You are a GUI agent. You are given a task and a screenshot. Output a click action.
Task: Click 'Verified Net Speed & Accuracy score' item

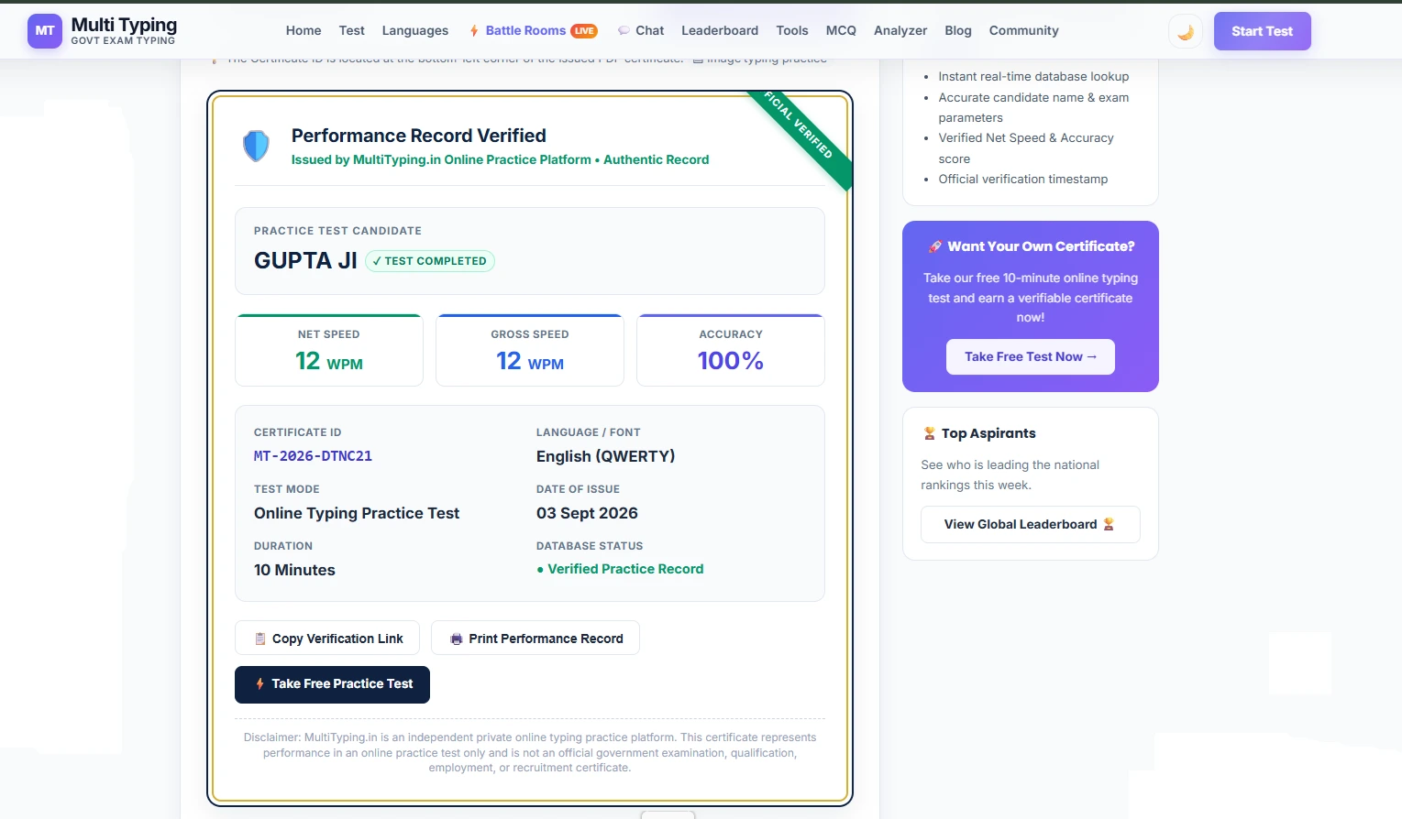(1026, 148)
